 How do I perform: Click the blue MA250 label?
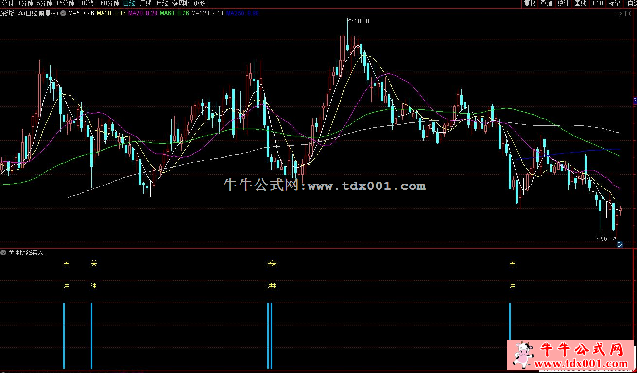[x=242, y=14]
